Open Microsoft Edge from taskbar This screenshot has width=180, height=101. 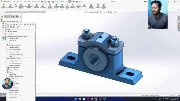(x=104, y=99)
